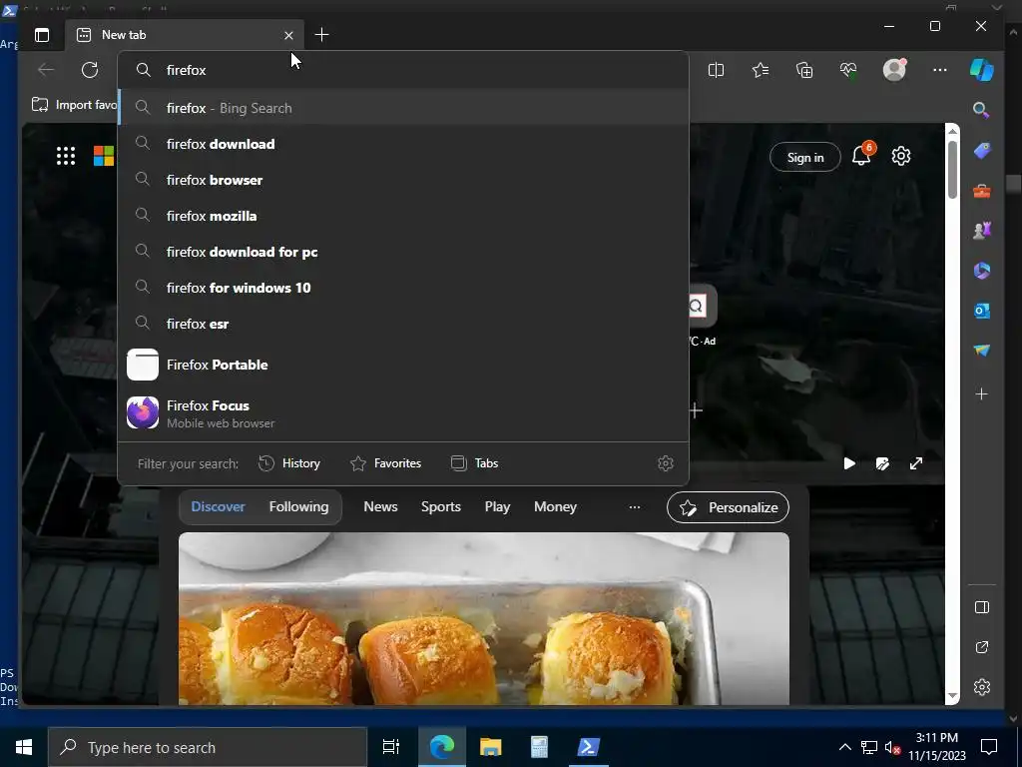The image size is (1022, 767).
Task: Pick the 'firefox mozilla' suggestion
Action: point(403,216)
